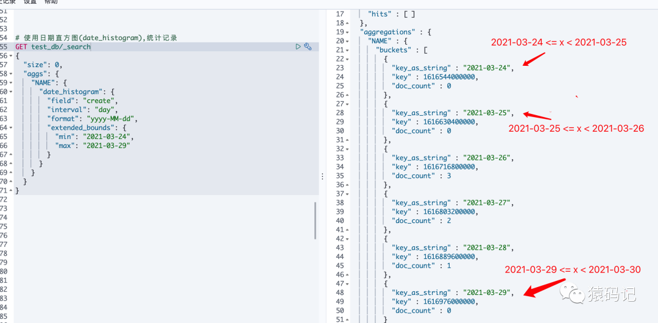The height and width of the screenshot is (323, 658).
Task: Click doc_count : 0 on line 30
Action: (421, 131)
